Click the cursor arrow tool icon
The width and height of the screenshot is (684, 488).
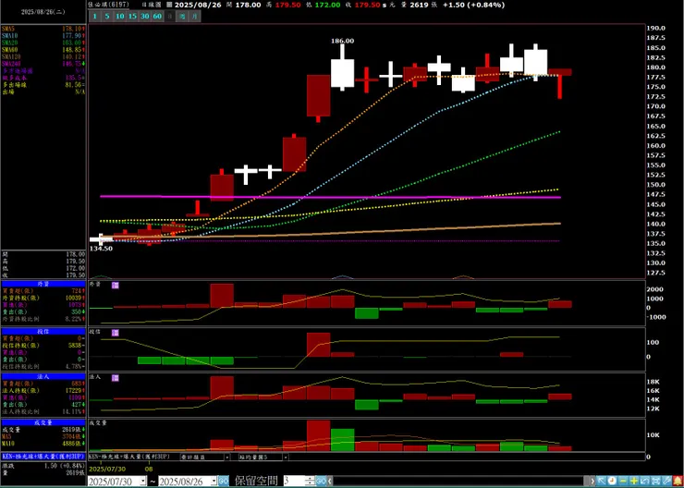[602, 481]
